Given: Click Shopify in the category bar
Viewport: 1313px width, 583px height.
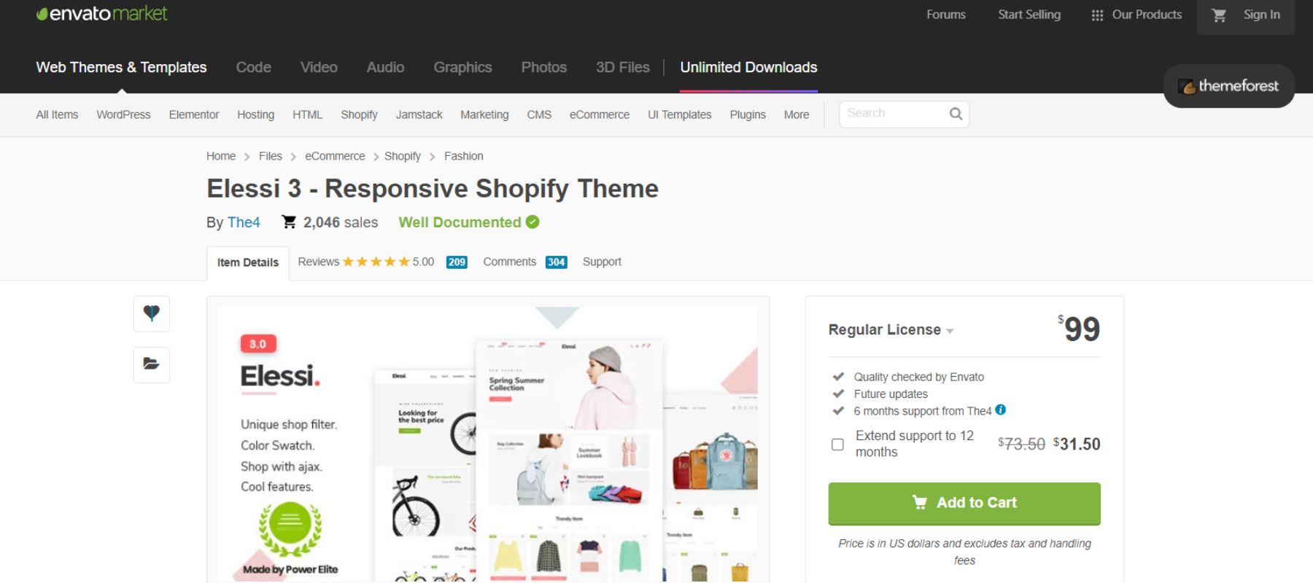Looking at the screenshot, I should (x=359, y=114).
